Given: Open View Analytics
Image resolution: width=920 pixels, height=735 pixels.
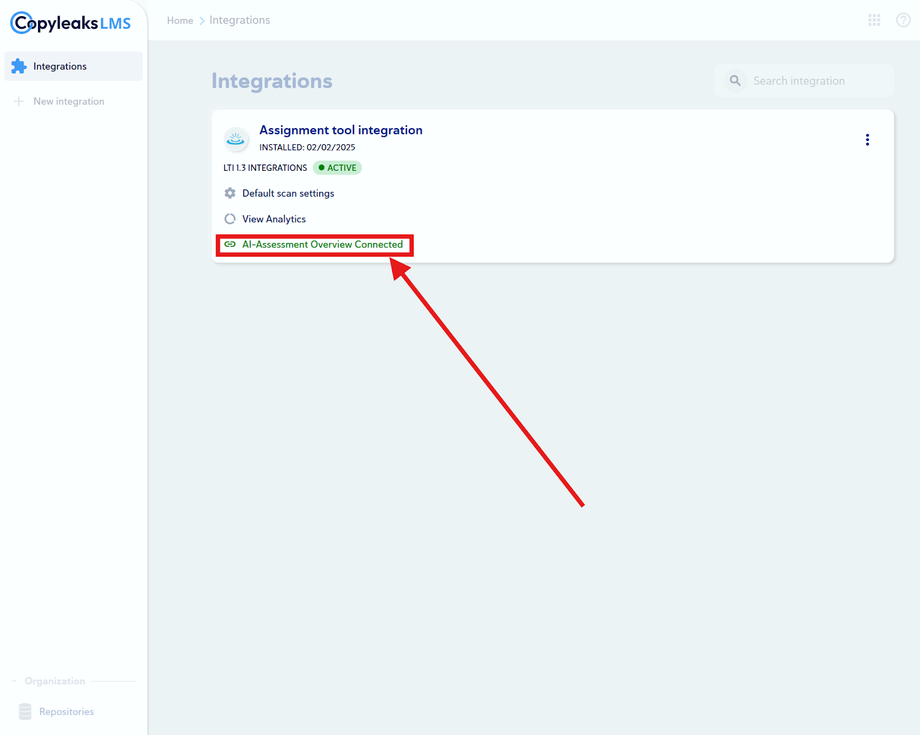Looking at the screenshot, I should tap(274, 219).
